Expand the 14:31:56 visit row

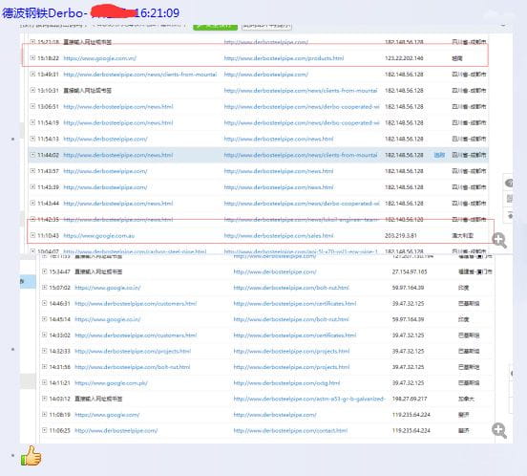pyautogui.click(x=44, y=367)
